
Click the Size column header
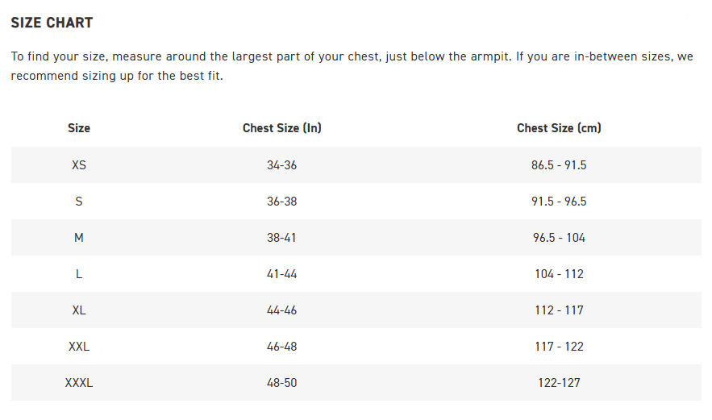[79, 128]
